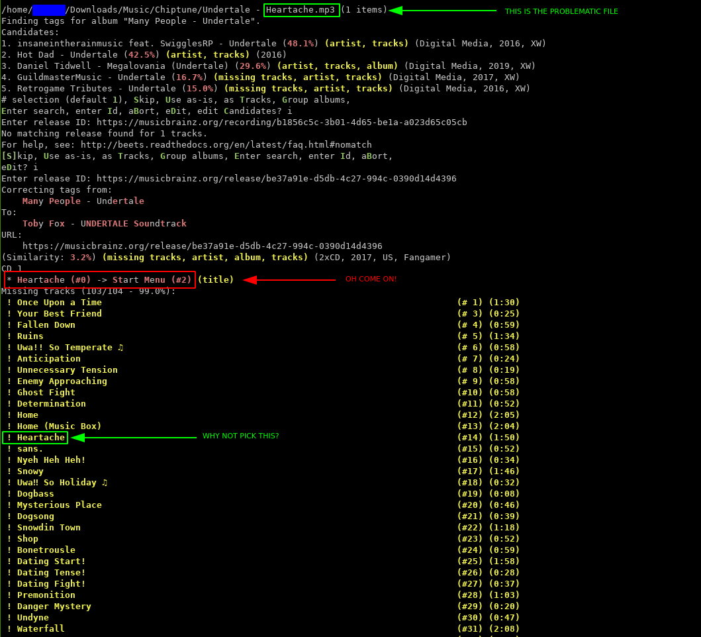This screenshot has height=637, width=701.
Task: Click the missing track 'Dogbass'
Action: coord(35,493)
